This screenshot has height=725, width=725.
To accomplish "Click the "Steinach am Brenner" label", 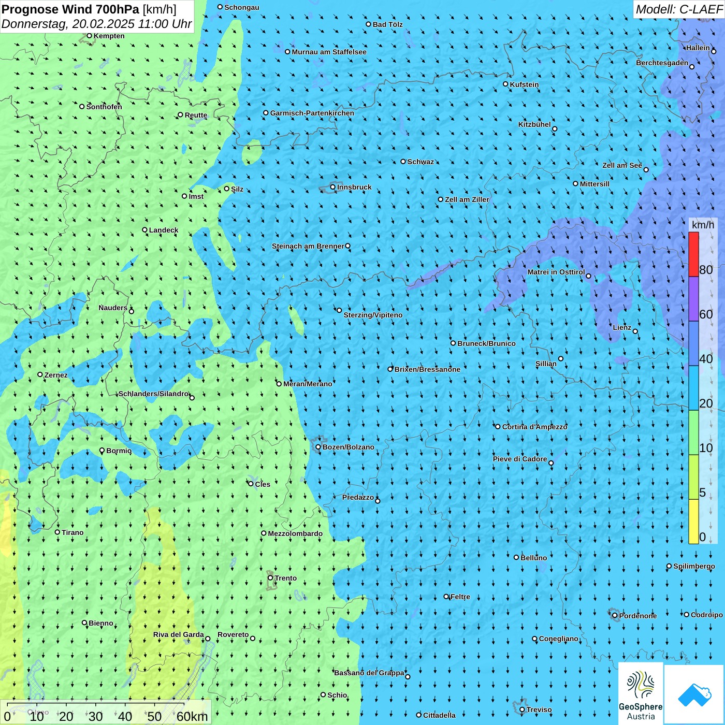I will [x=308, y=246].
